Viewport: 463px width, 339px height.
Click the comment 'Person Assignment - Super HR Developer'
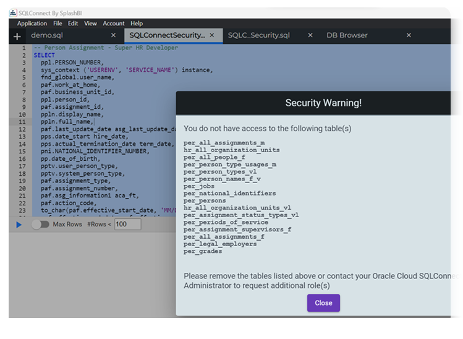(x=111, y=48)
